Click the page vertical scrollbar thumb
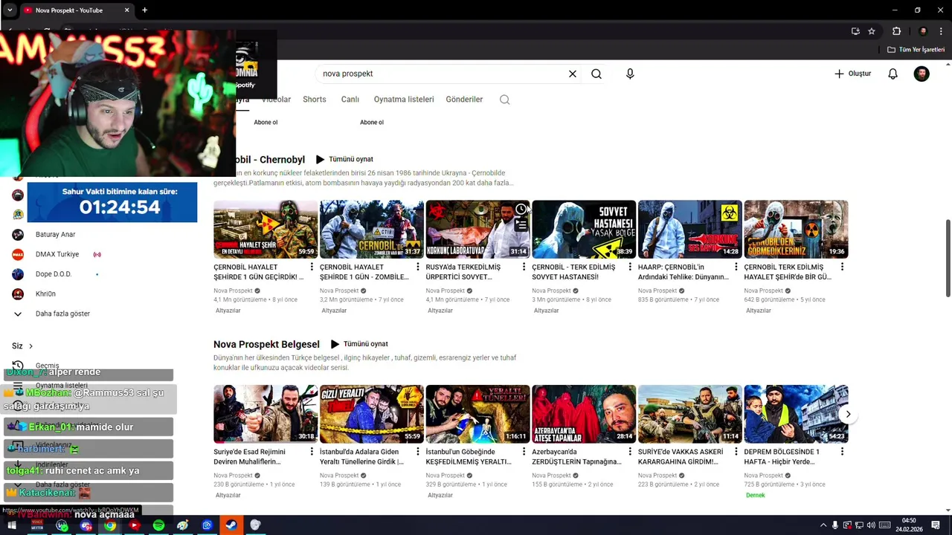This screenshot has width=952, height=535. pos(948,259)
